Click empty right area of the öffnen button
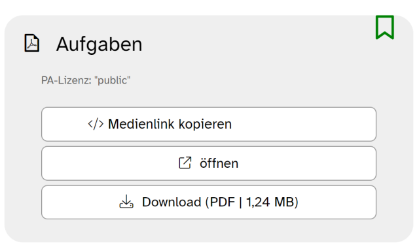This screenshot has width=419, height=250. [x=307, y=163]
